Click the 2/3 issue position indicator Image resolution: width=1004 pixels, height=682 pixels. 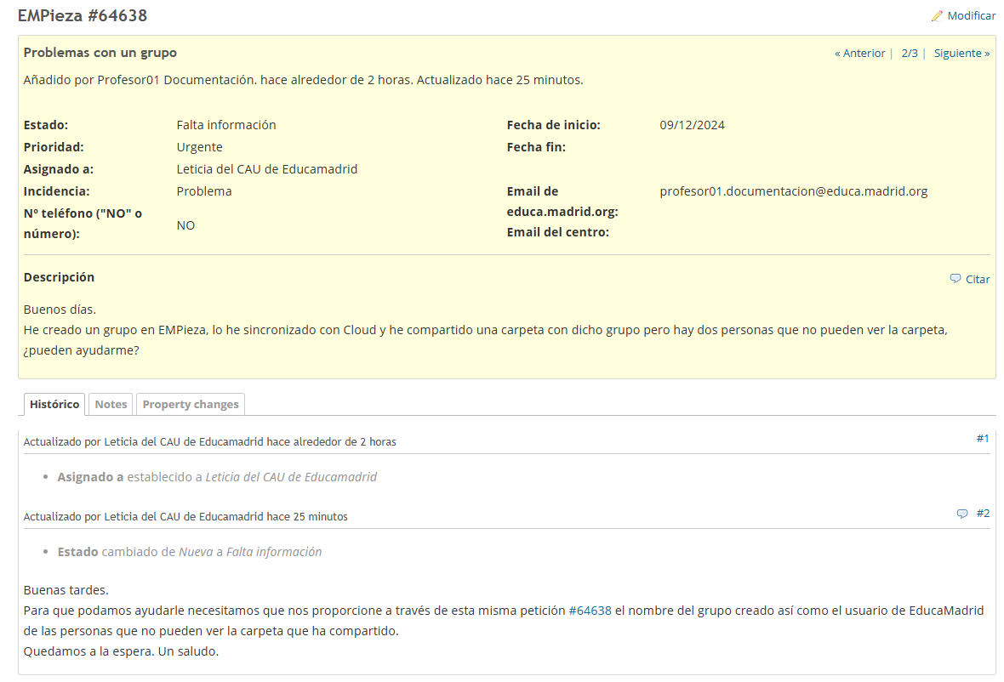[910, 54]
